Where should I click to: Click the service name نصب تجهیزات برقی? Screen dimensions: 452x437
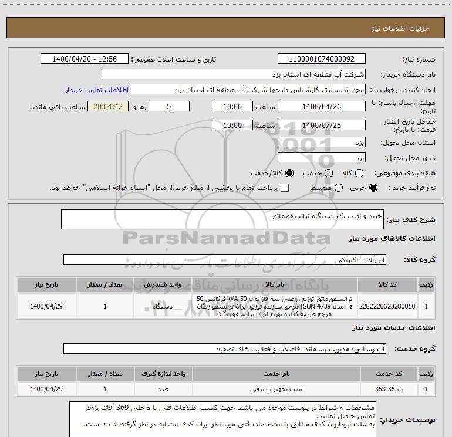(x=276, y=389)
